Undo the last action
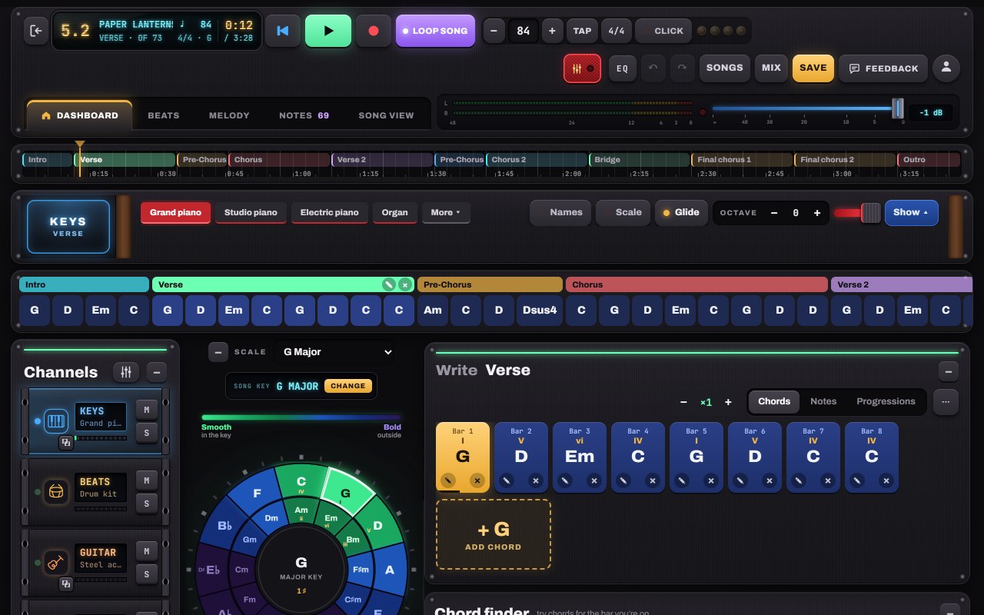This screenshot has width=984, height=615. pos(653,68)
